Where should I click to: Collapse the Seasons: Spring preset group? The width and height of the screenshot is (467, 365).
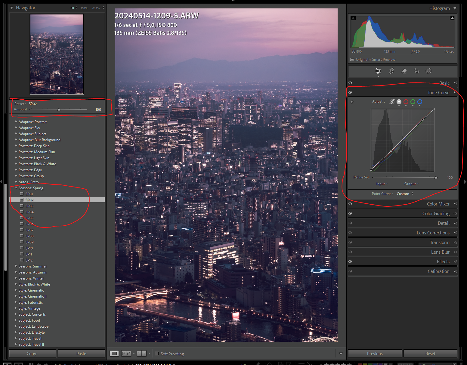[x=16, y=188]
